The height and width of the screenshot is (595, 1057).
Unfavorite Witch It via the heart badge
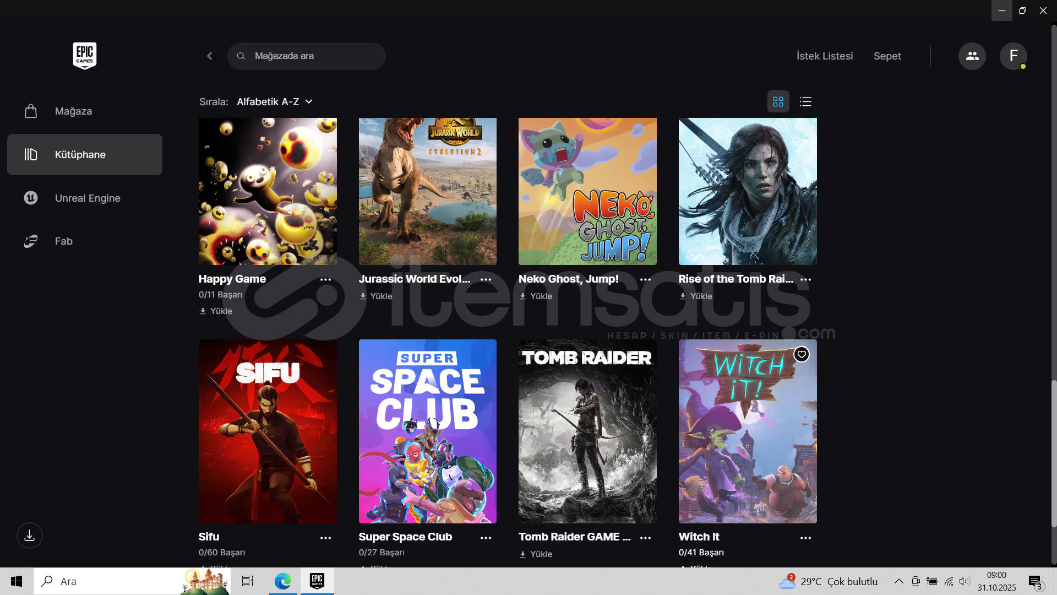801,354
